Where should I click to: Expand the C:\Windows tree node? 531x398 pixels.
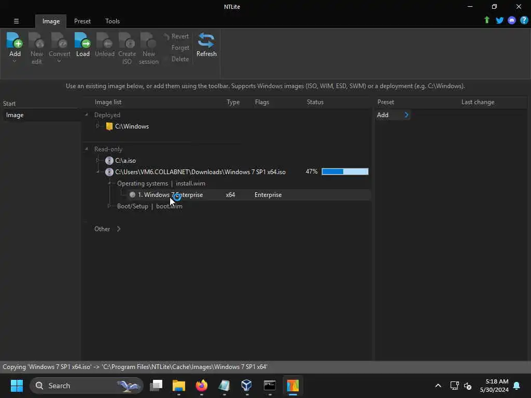pos(98,126)
